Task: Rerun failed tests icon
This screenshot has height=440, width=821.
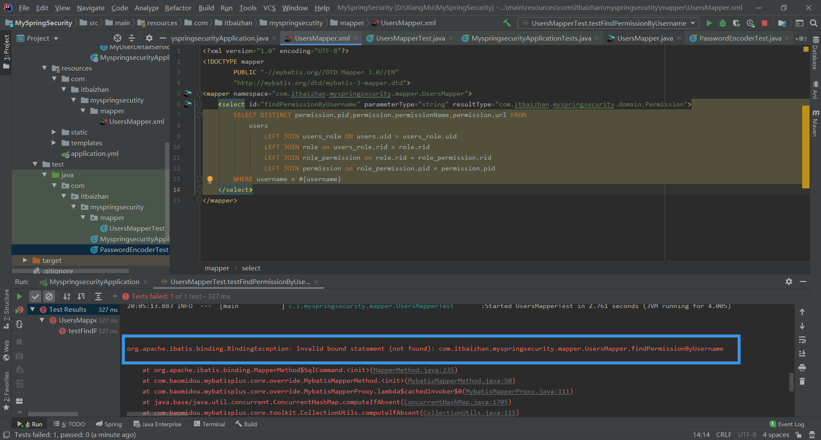Action: 19,310
